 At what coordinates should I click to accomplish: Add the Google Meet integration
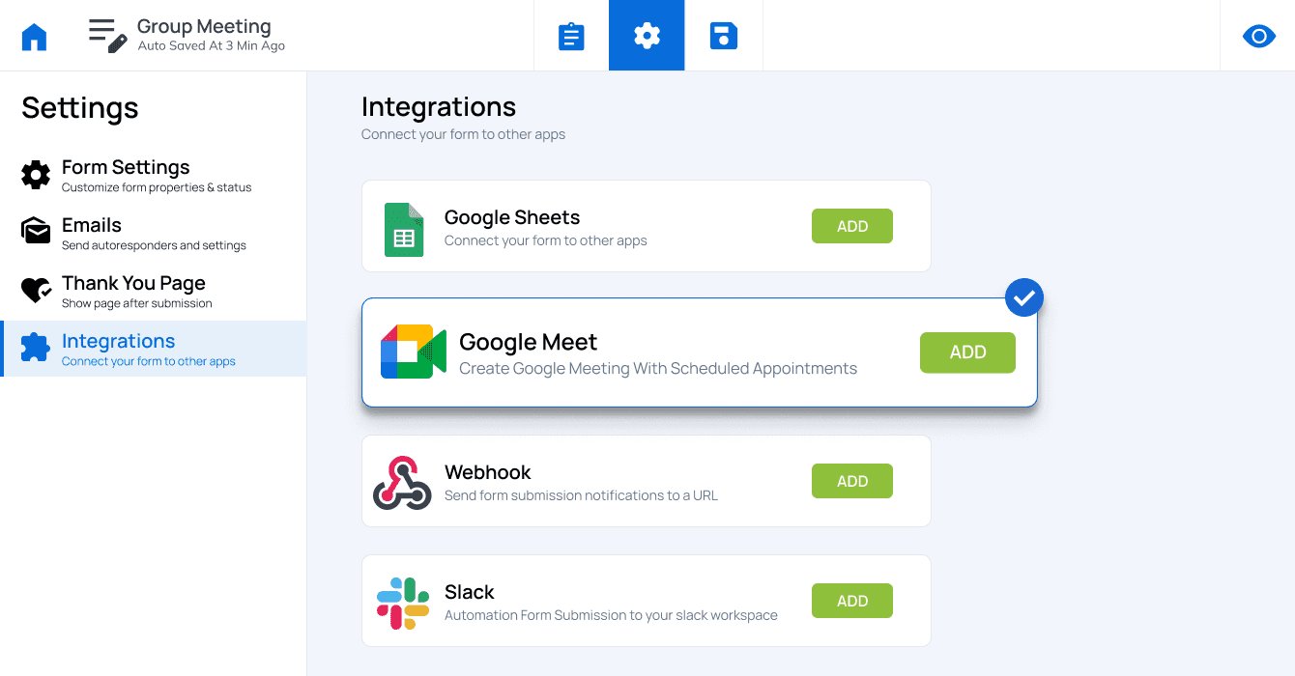click(x=967, y=352)
